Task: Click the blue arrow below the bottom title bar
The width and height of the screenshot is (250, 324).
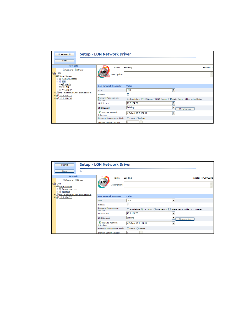Action: point(81,171)
